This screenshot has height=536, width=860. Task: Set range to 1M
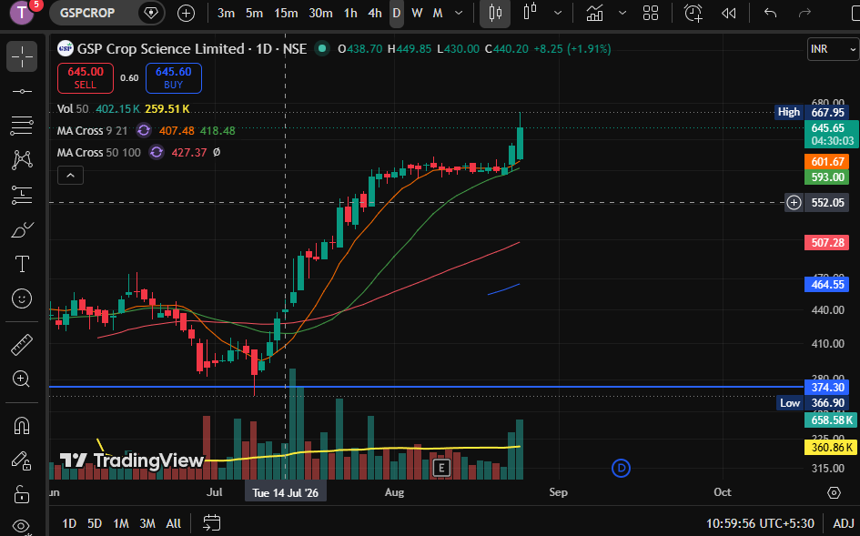pyautogui.click(x=121, y=523)
